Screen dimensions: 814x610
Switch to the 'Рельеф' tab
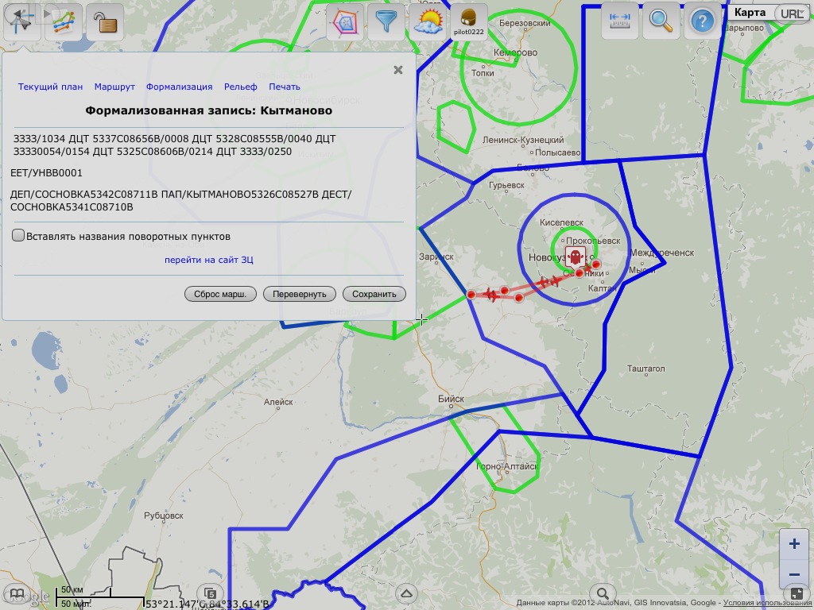click(240, 87)
